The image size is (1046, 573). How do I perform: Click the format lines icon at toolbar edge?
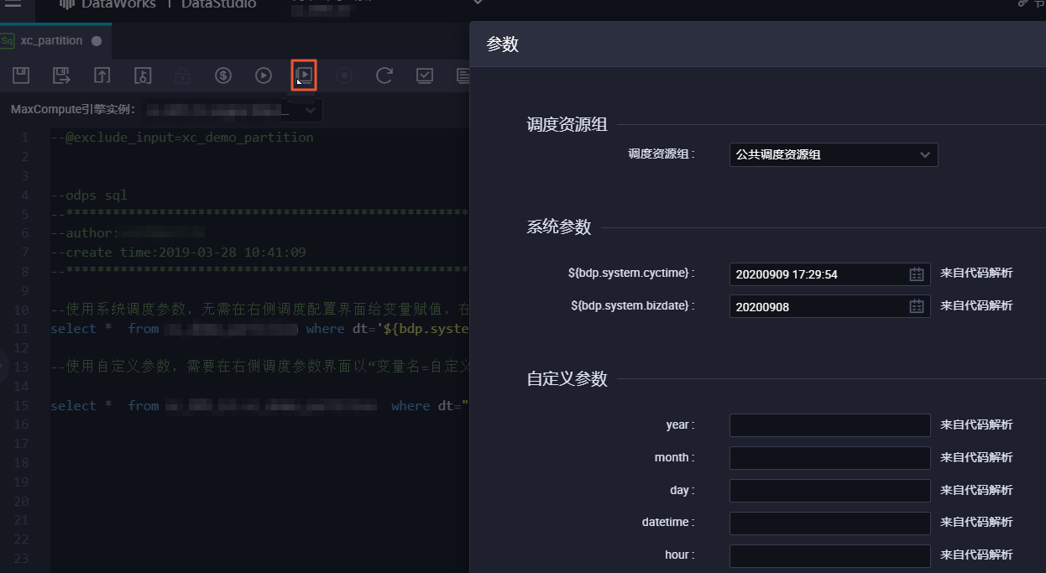463,76
